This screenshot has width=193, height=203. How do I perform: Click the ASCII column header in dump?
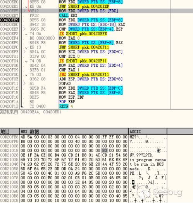point(148,132)
